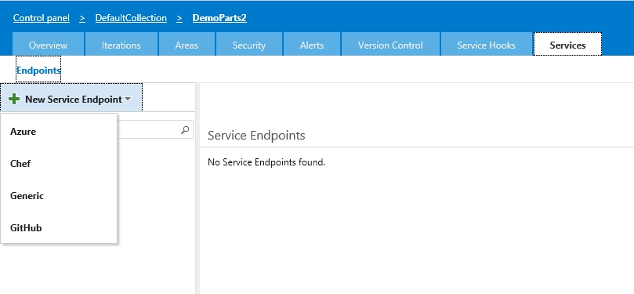Image resolution: width=634 pixels, height=294 pixels.
Task: Choose GitHub from the endpoint menu
Action: [59, 228]
